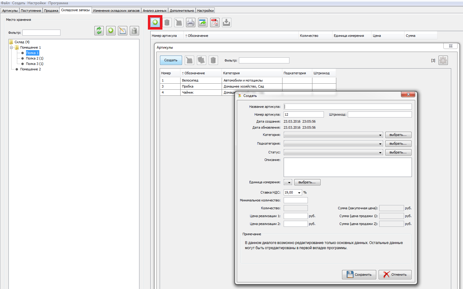This screenshot has height=289, width=463.
Task: Click the Описание text area
Action: pos(348,167)
